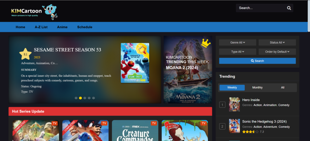Image resolution: width=310 pixels, height=141 pixels.
Task: Open the first completed series card
Action: (36, 130)
